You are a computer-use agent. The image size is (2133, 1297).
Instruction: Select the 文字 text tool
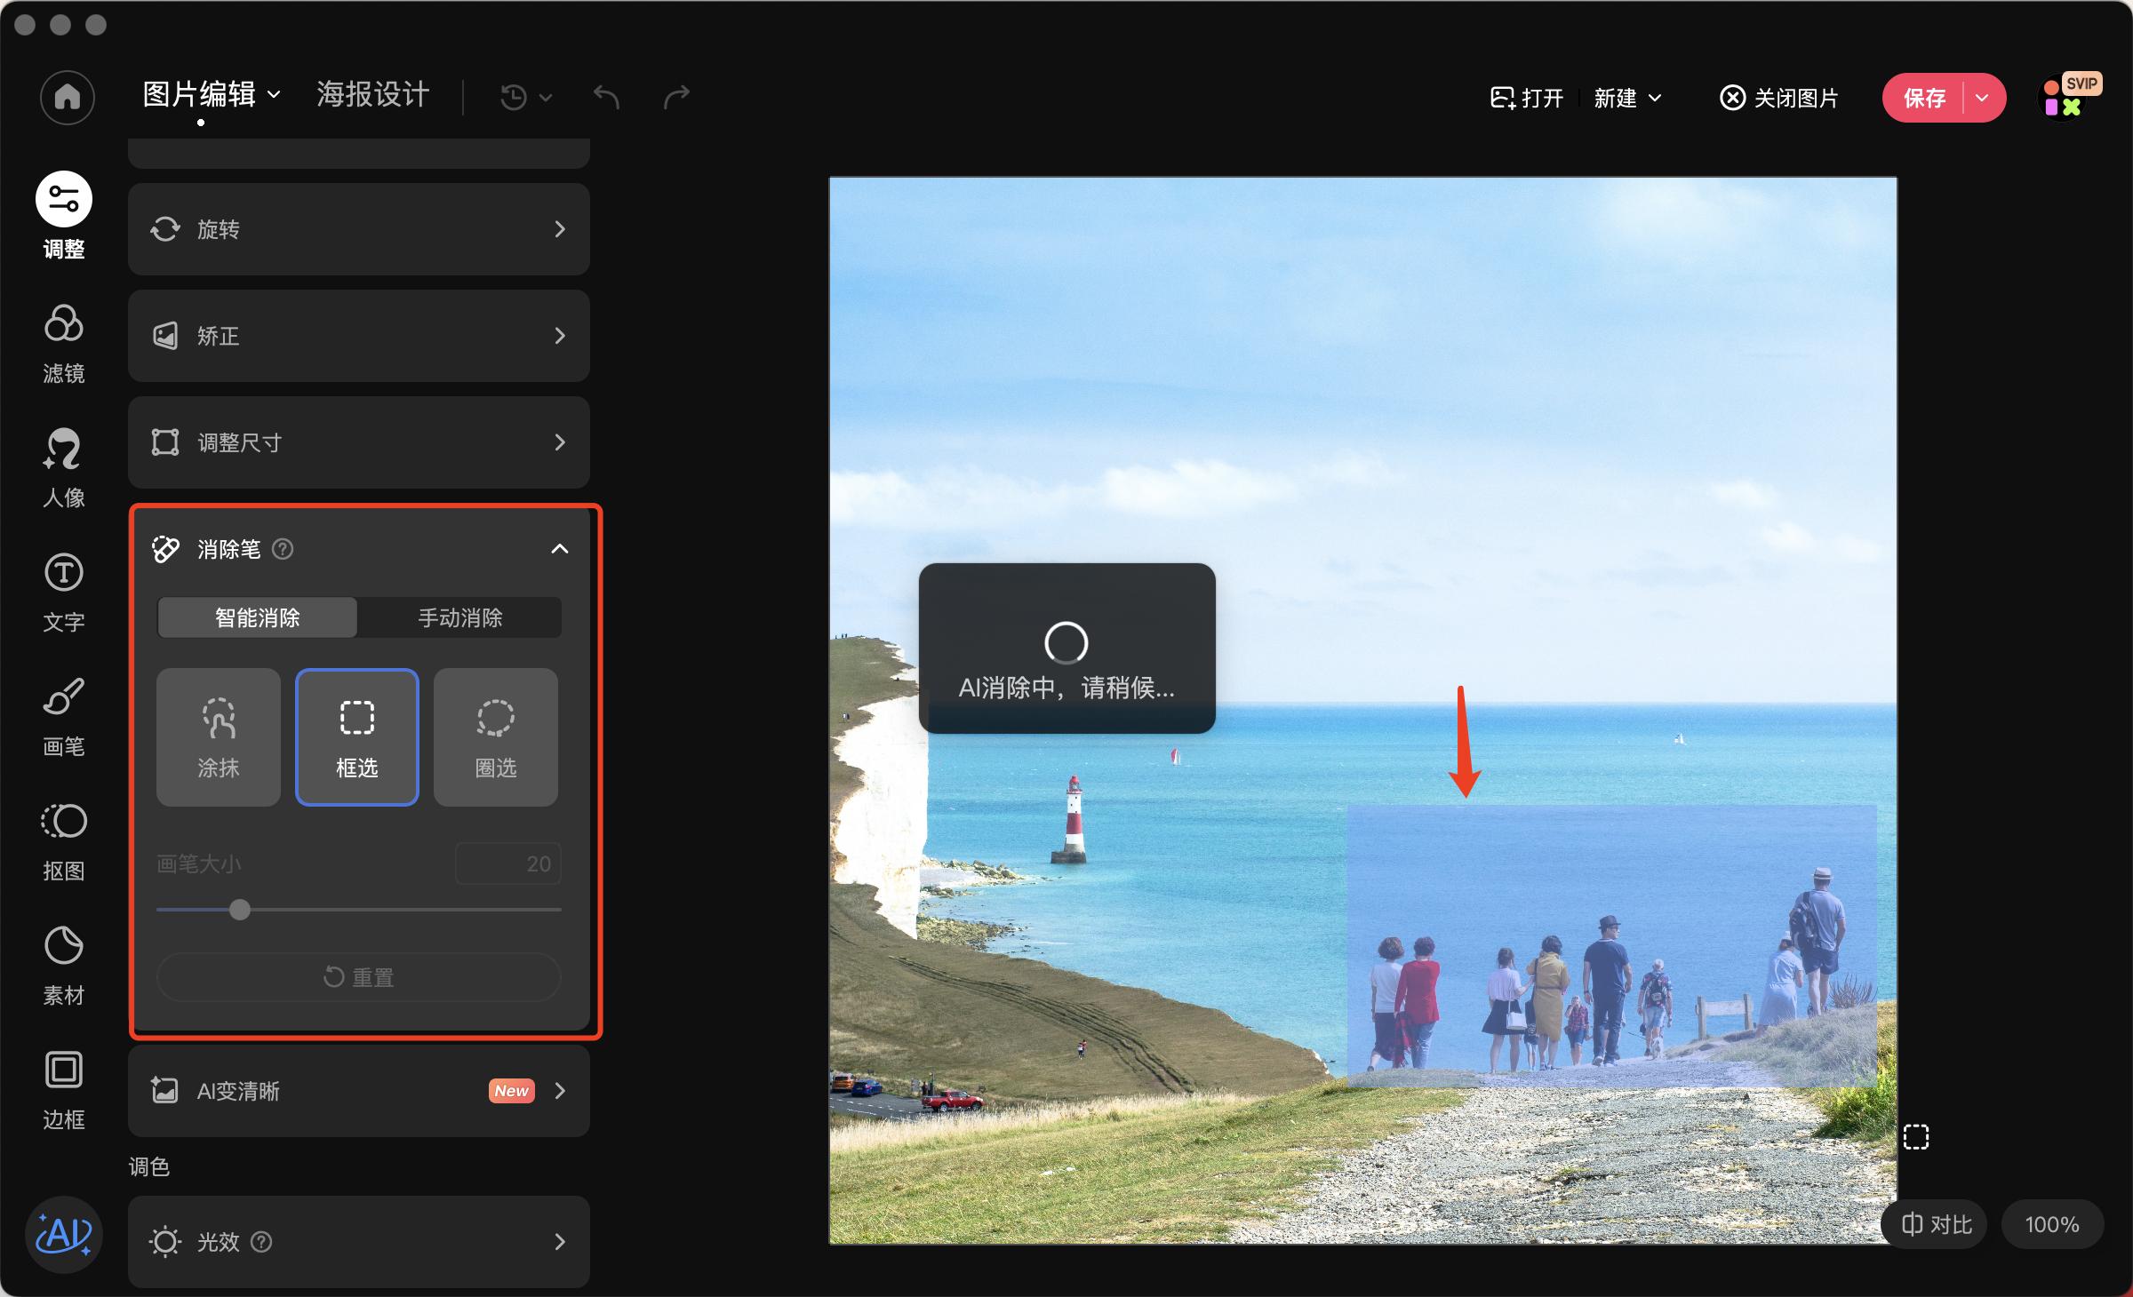64,591
